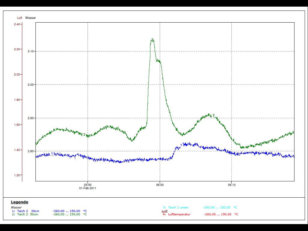
Task: Click the 'Wasser' group label in legend
Action: point(16,208)
